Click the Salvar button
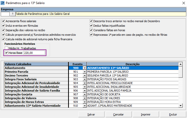 (91, 114)
